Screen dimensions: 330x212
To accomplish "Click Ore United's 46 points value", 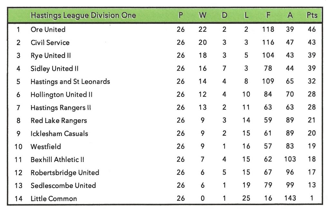I will click(x=312, y=29).
